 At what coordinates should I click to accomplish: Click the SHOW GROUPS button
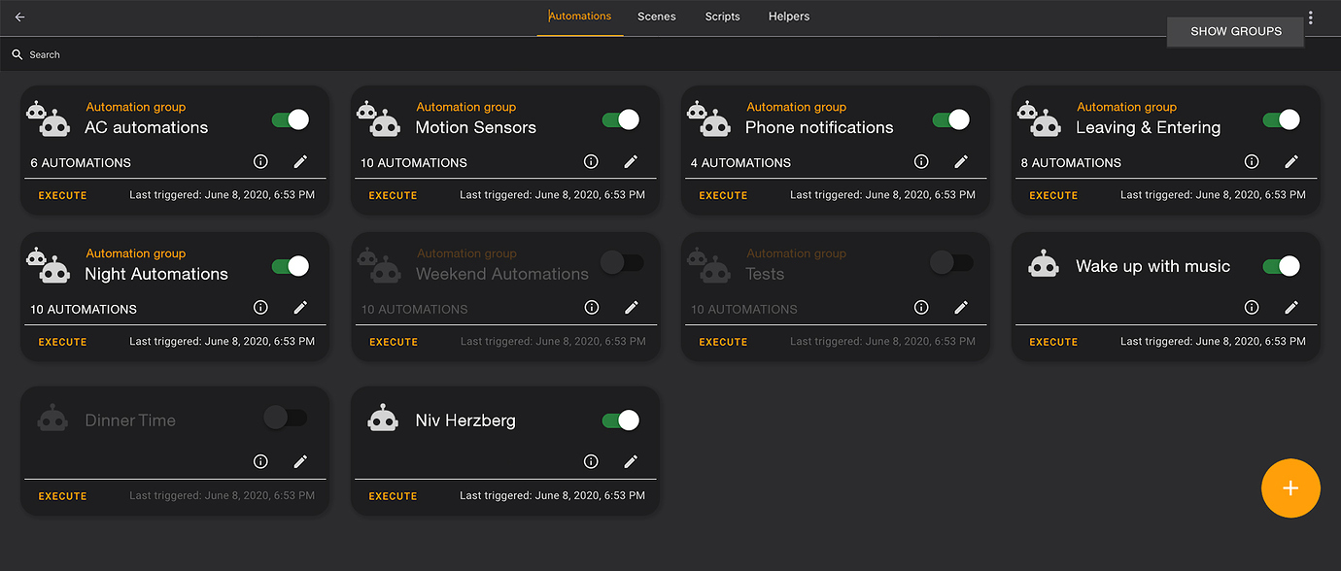(1236, 31)
